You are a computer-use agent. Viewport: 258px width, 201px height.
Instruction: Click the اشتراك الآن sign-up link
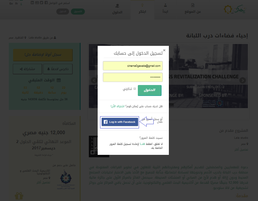coord(117,107)
